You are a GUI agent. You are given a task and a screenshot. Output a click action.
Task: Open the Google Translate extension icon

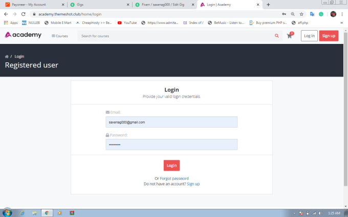coord(312,14)
